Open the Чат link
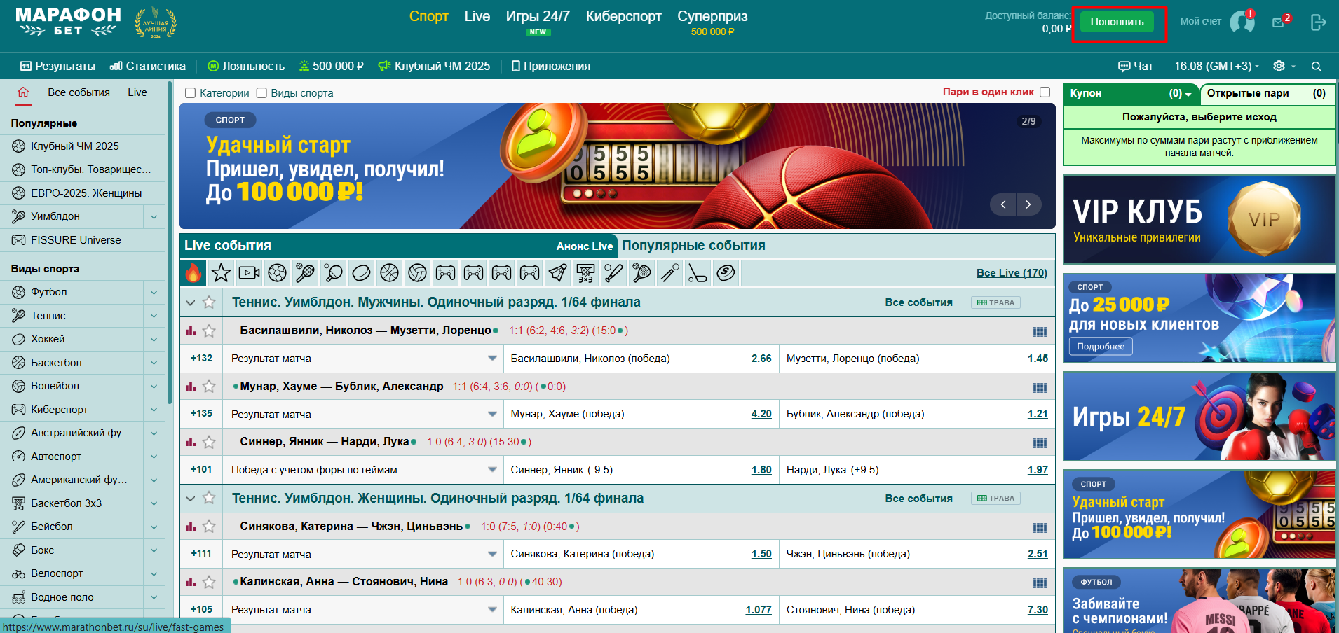This screenshot has height=633, width=1339. pyautogui.click(x=1136, y=67)
